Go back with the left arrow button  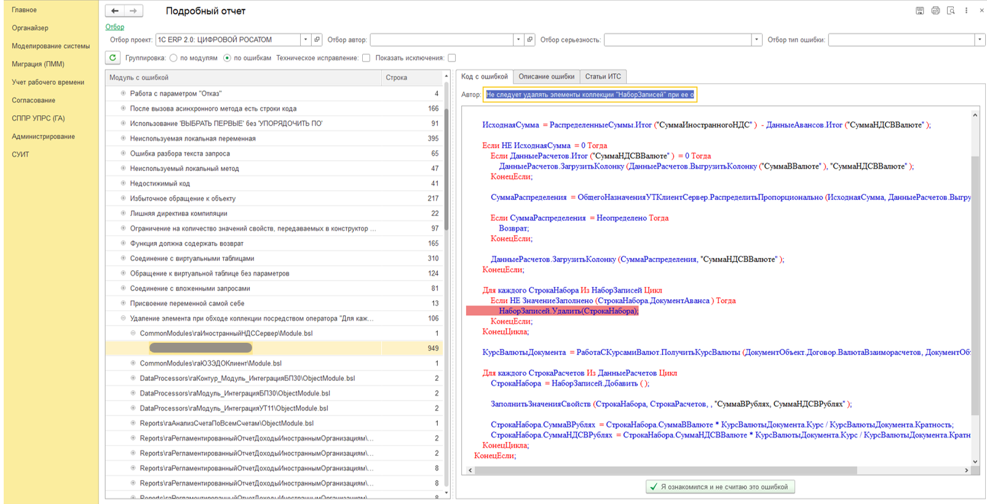tap(115, 10)
